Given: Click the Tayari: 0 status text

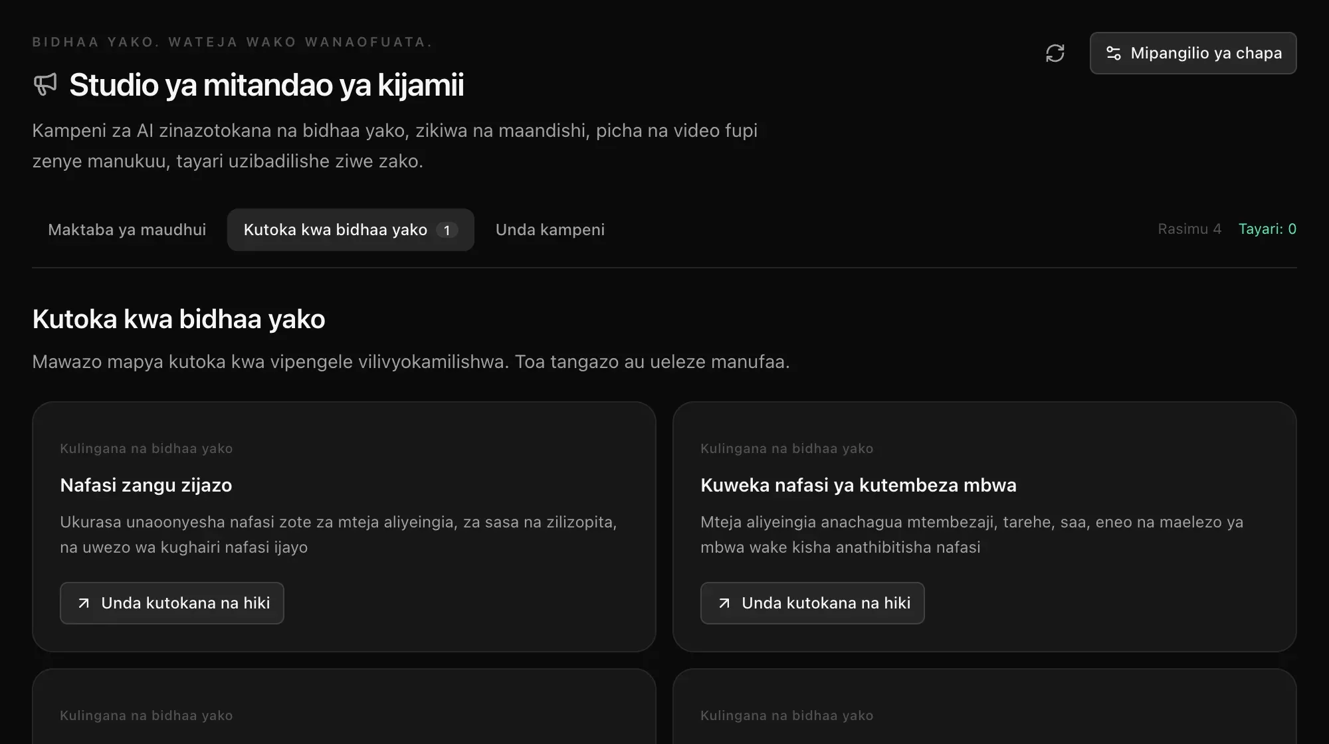Looking at the screenshot, I should click(x=1267, y=229).
